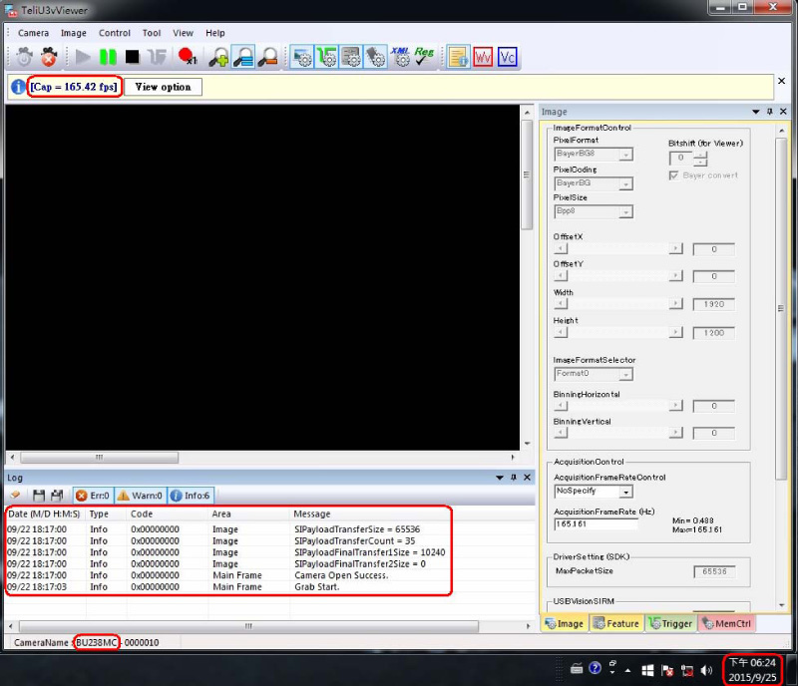The height and width of the screenshot is (686, 798).
Task: Click the red record icon
Action: coord(186,57)
